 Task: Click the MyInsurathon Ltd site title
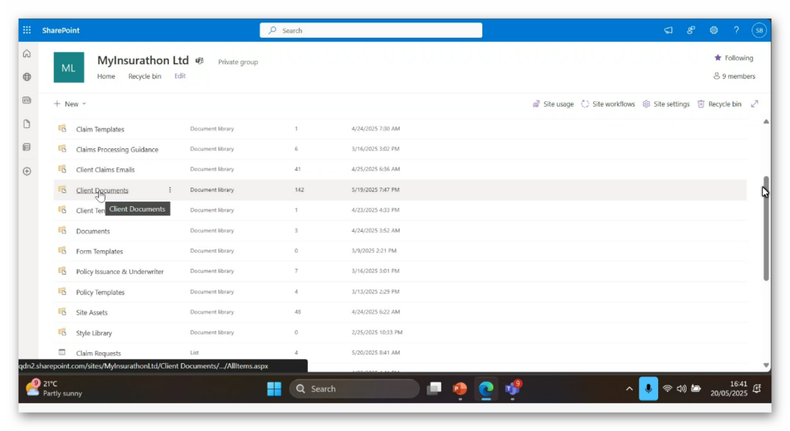coord(143,60)
